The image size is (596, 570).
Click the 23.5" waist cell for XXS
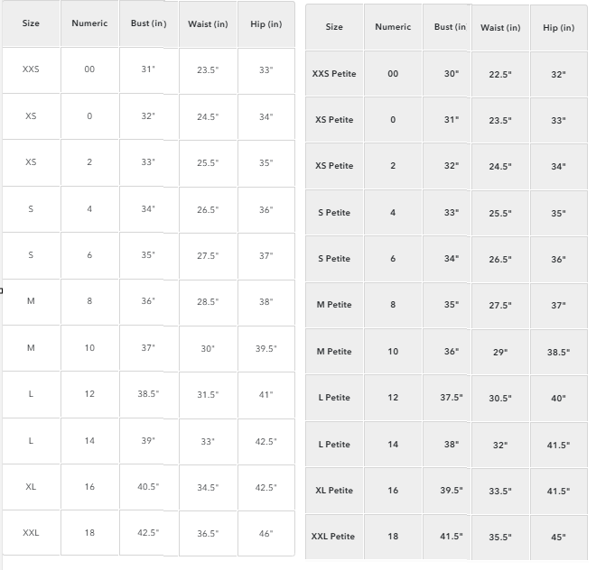pyautogui.click(x=208, y=69)
